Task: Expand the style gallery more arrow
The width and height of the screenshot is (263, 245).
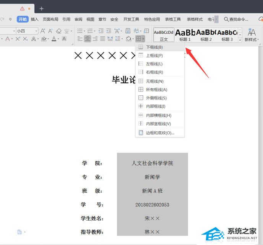Action: point(240,40)
